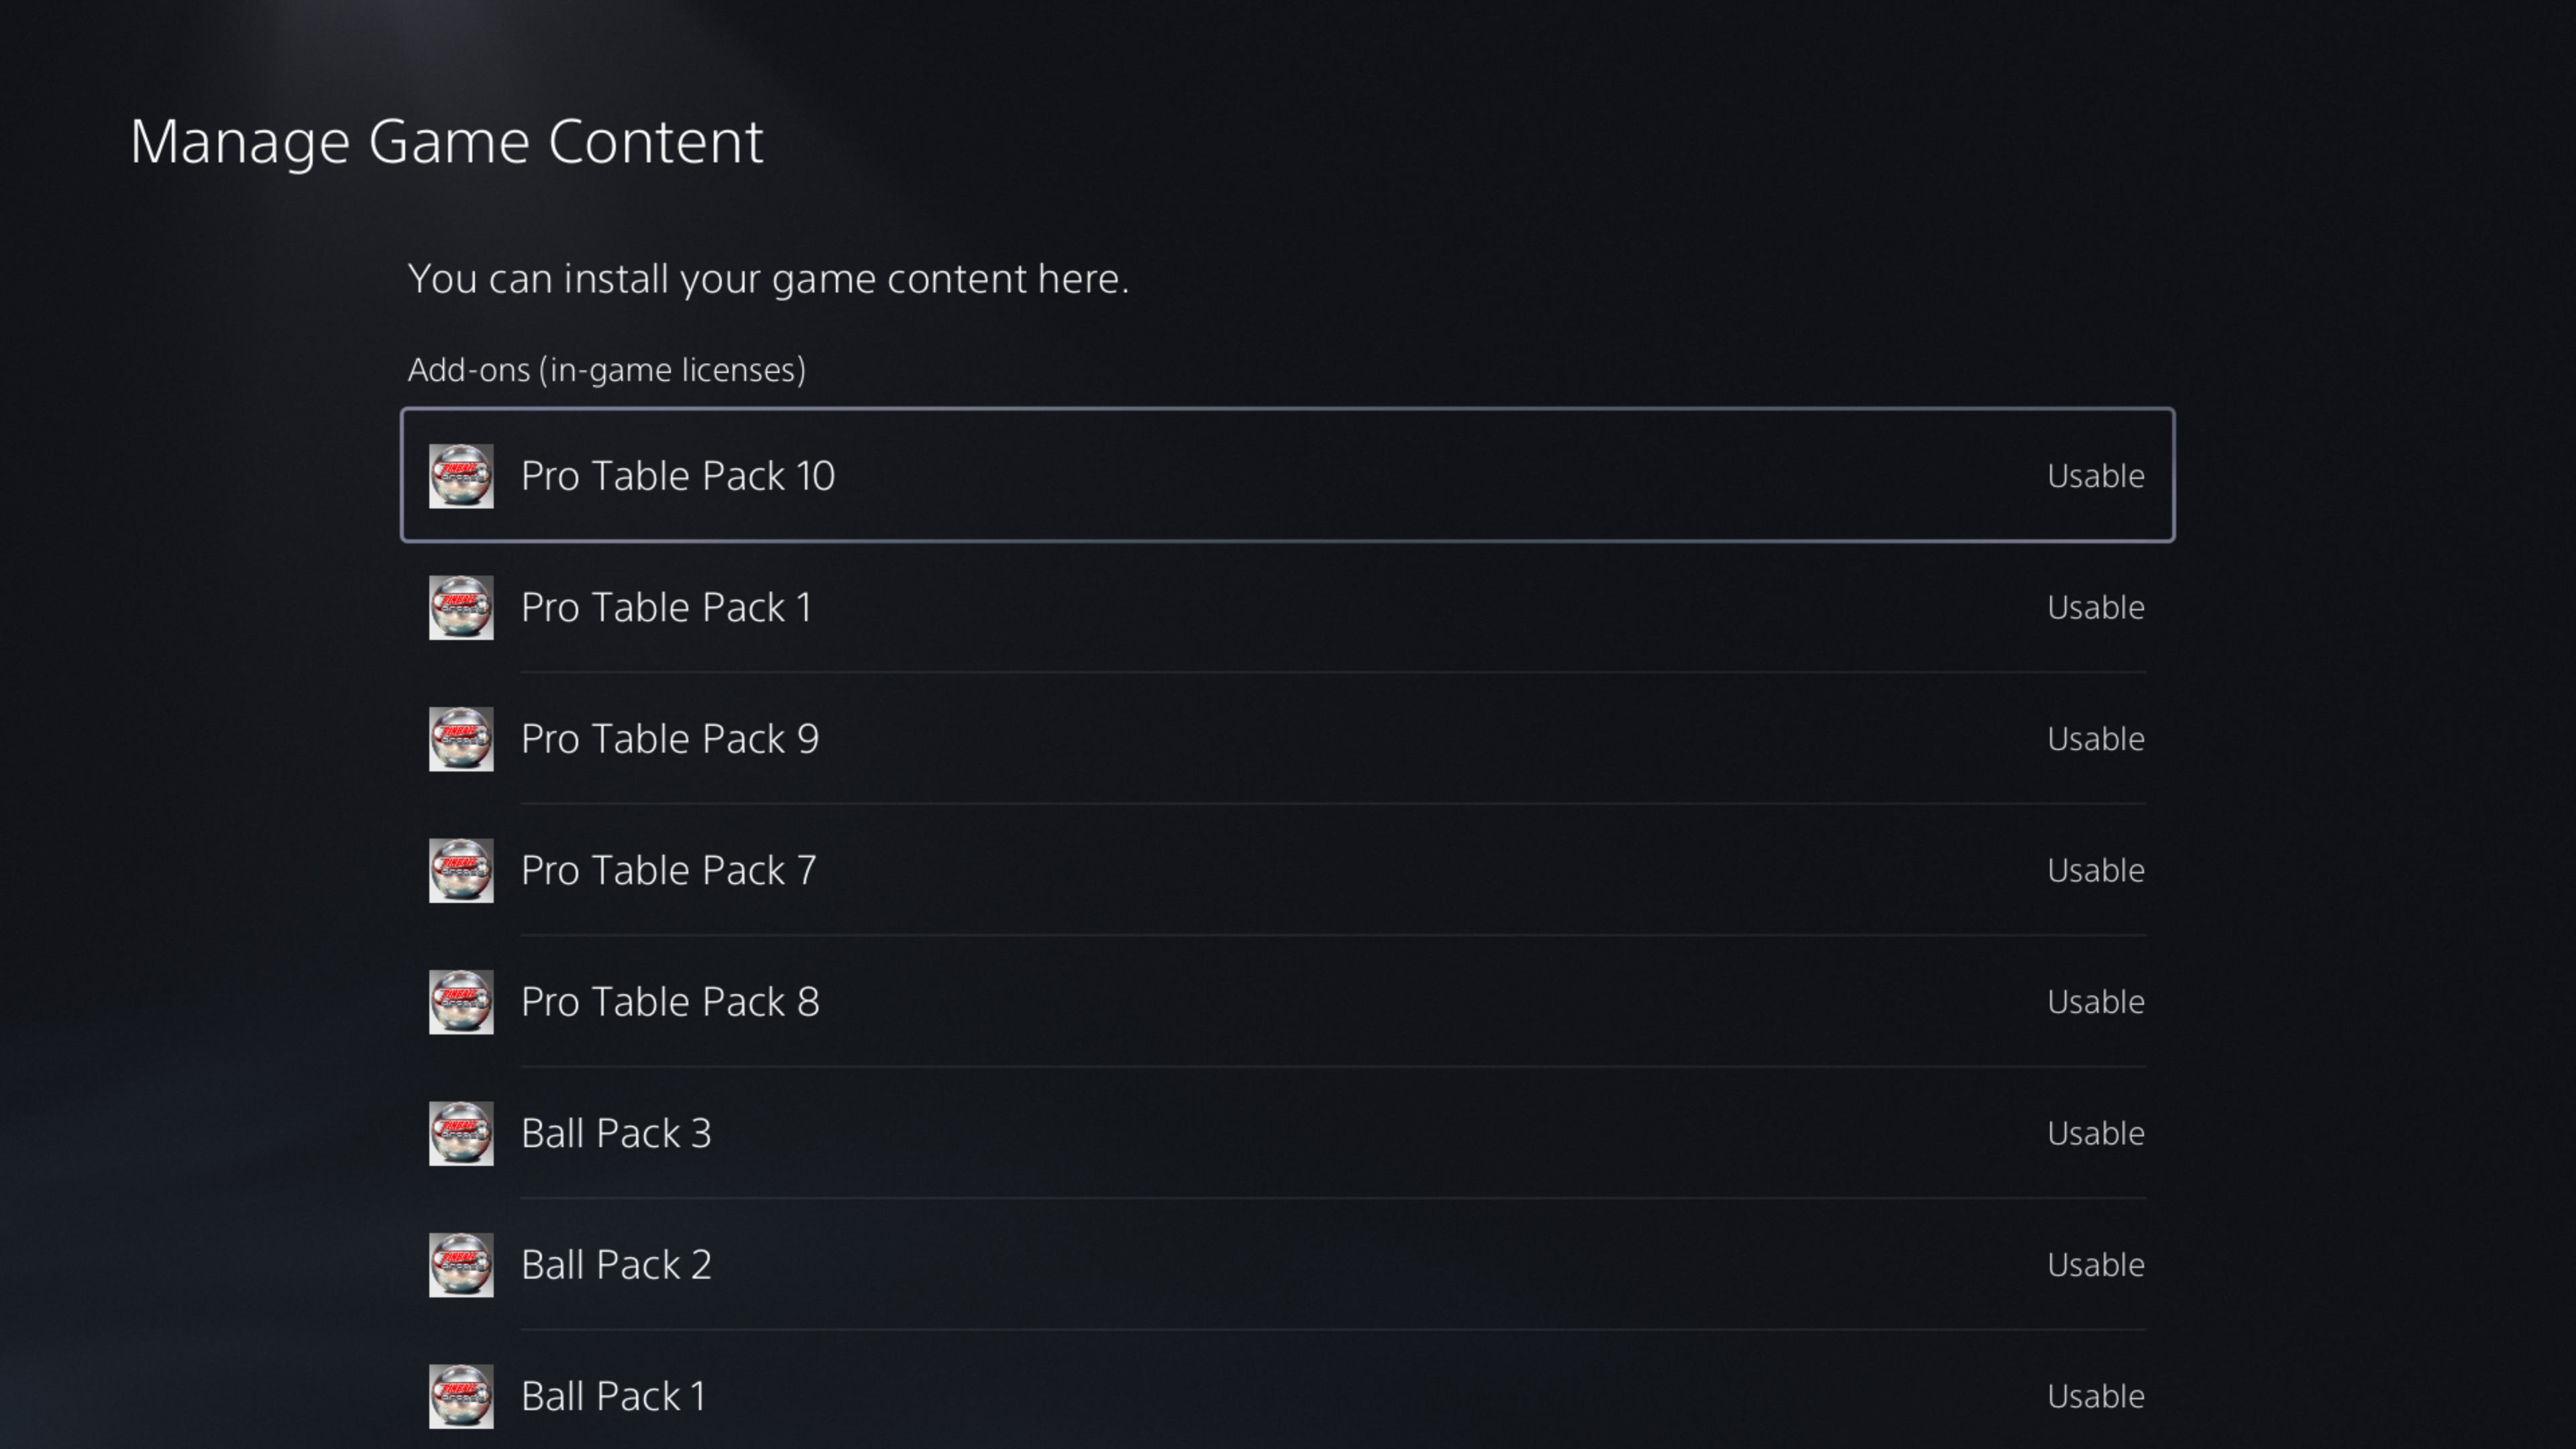Select Pro Table Pack 7 add-on
This screenshot has width=2576, height=1449.
[x=668, y=870]
